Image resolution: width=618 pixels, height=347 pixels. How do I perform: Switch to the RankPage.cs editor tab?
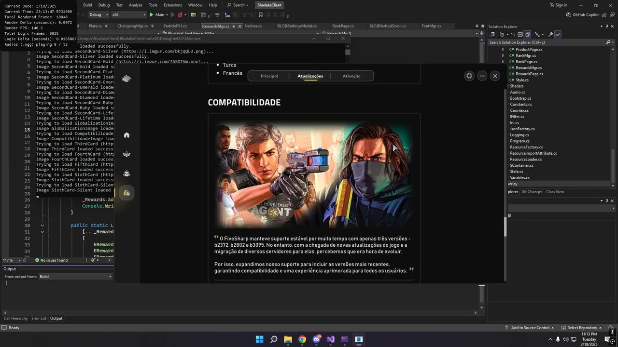point(343,26)
